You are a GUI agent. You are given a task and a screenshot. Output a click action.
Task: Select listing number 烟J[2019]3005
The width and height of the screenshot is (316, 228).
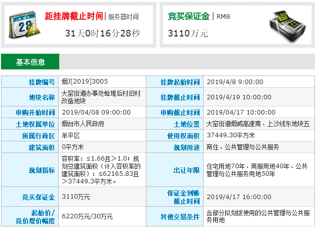85,82
